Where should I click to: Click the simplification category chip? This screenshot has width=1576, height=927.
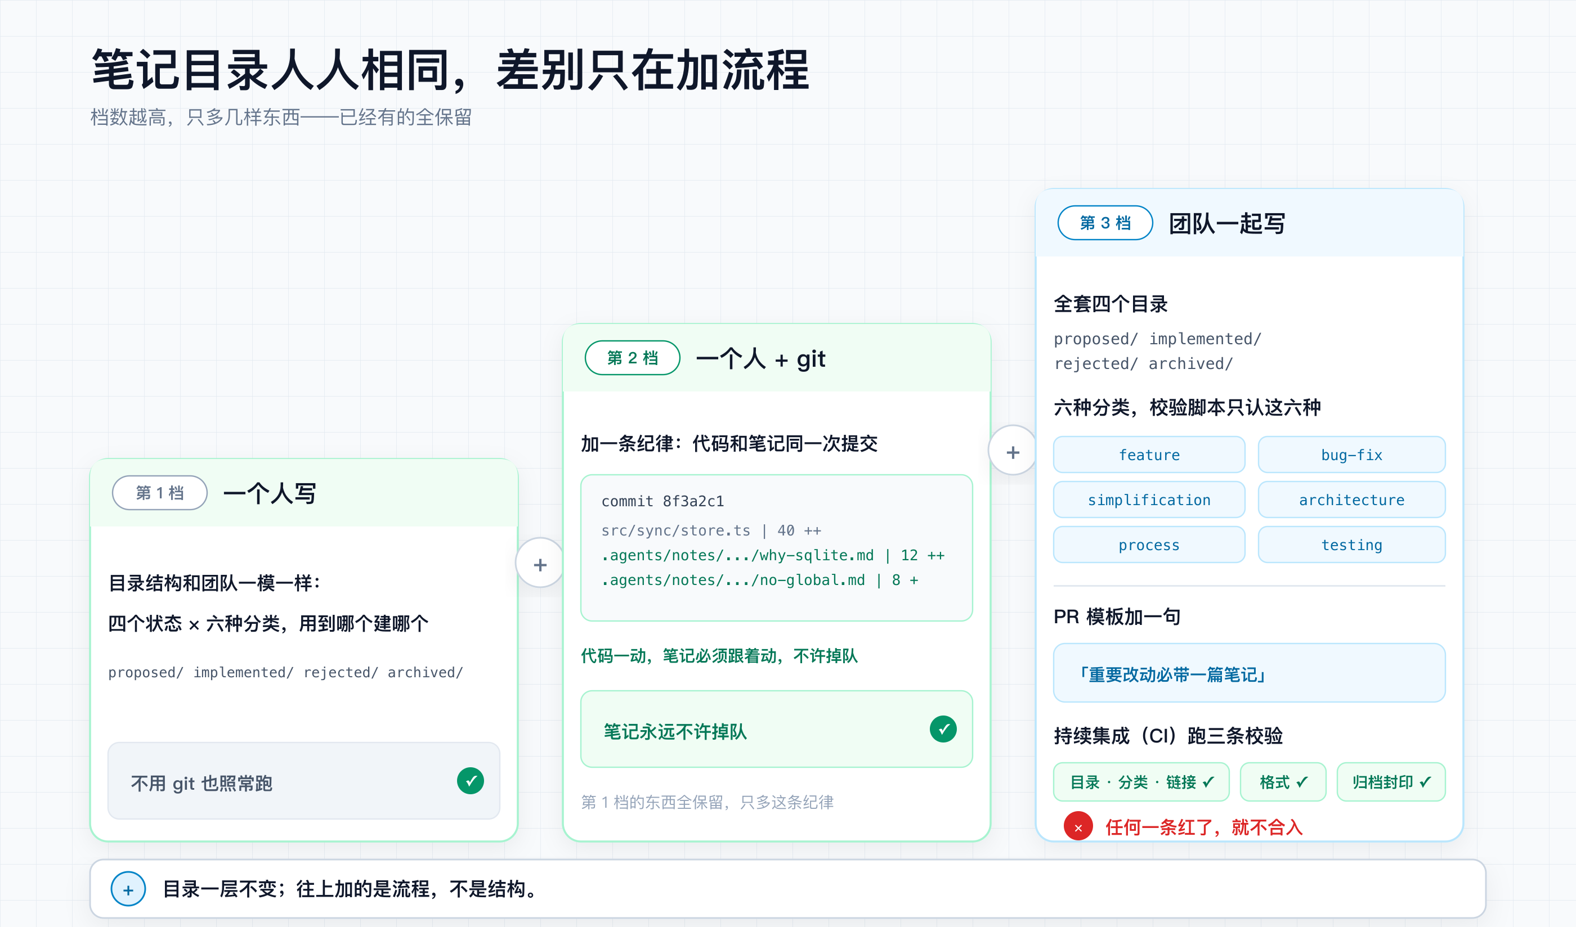(1149, 499)
